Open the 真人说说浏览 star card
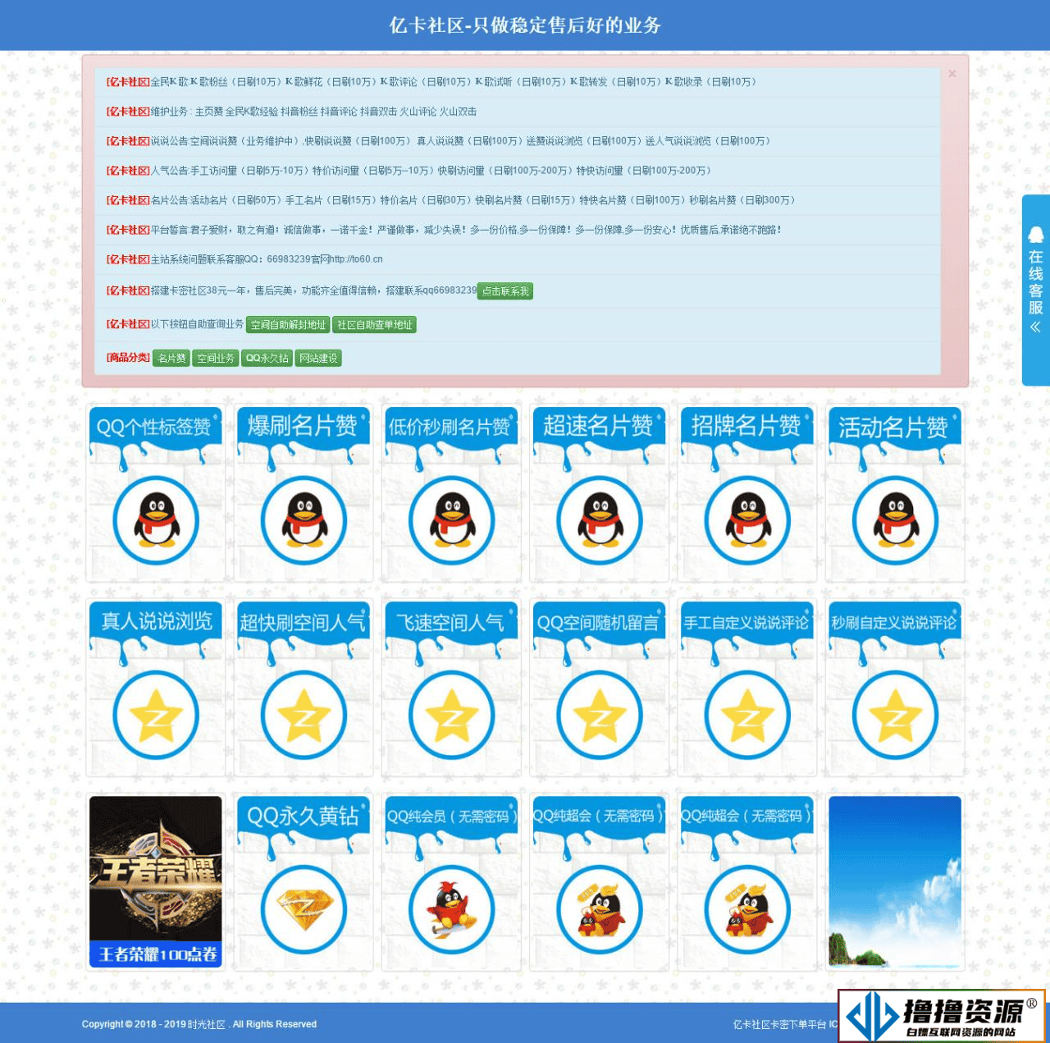 (156, 688)
